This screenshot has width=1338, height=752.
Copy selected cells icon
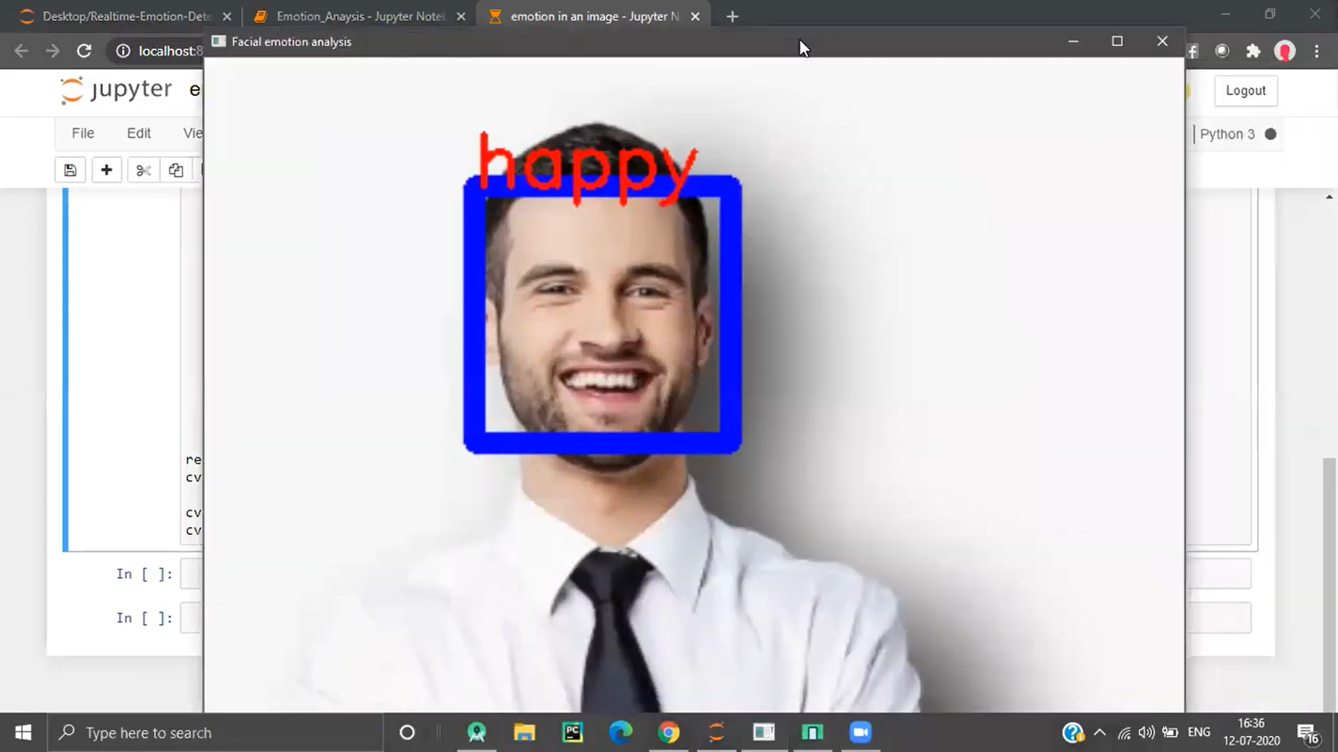(x=176, y=170)
